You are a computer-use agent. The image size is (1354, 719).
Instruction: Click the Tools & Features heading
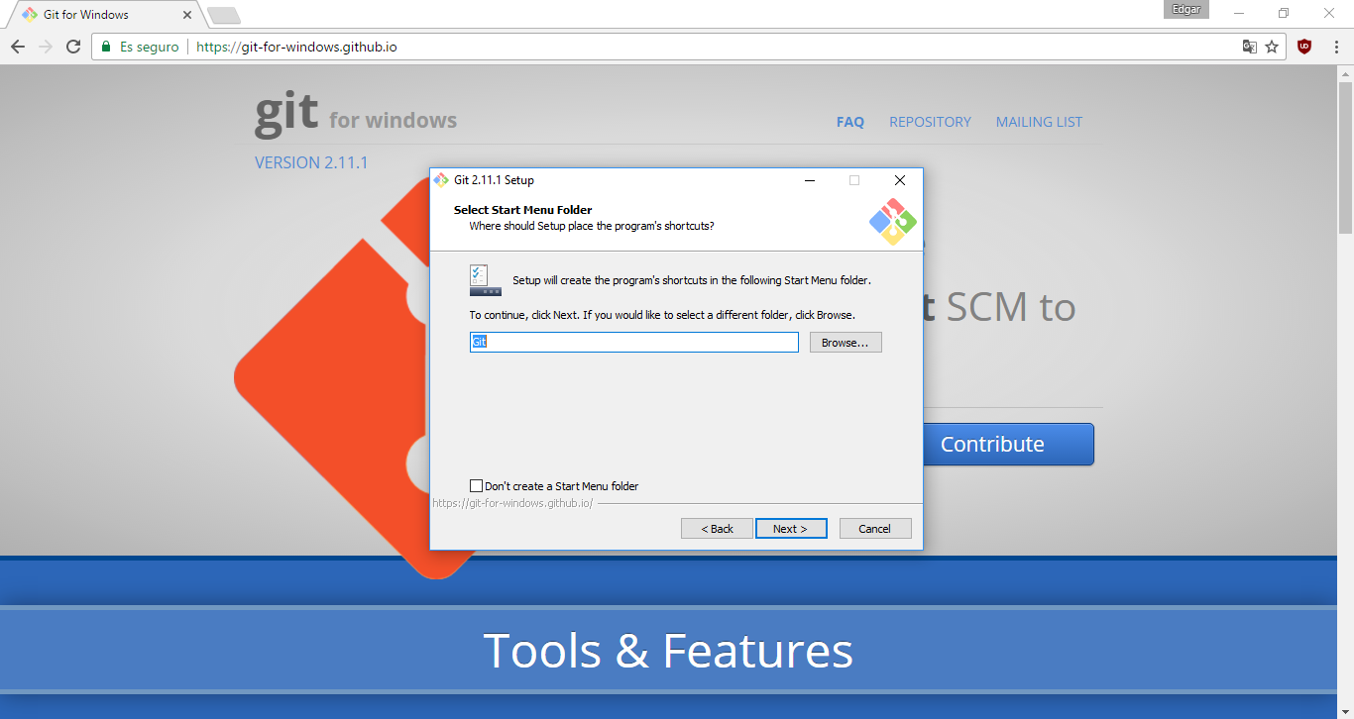(x=668, y=651)
